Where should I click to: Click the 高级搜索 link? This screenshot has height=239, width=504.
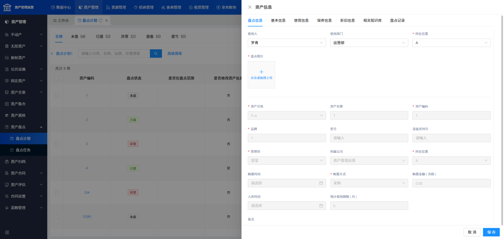tap(175, 53)
